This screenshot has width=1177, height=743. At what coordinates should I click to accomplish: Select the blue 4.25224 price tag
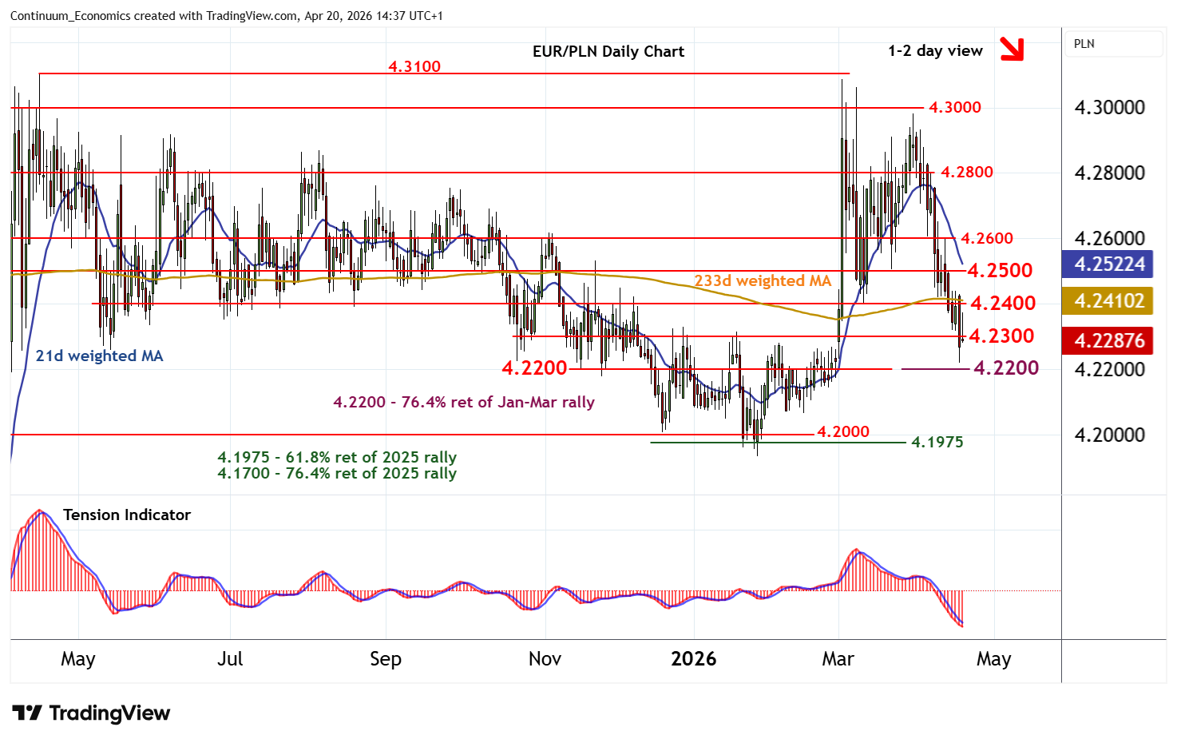click(1108, 264)
